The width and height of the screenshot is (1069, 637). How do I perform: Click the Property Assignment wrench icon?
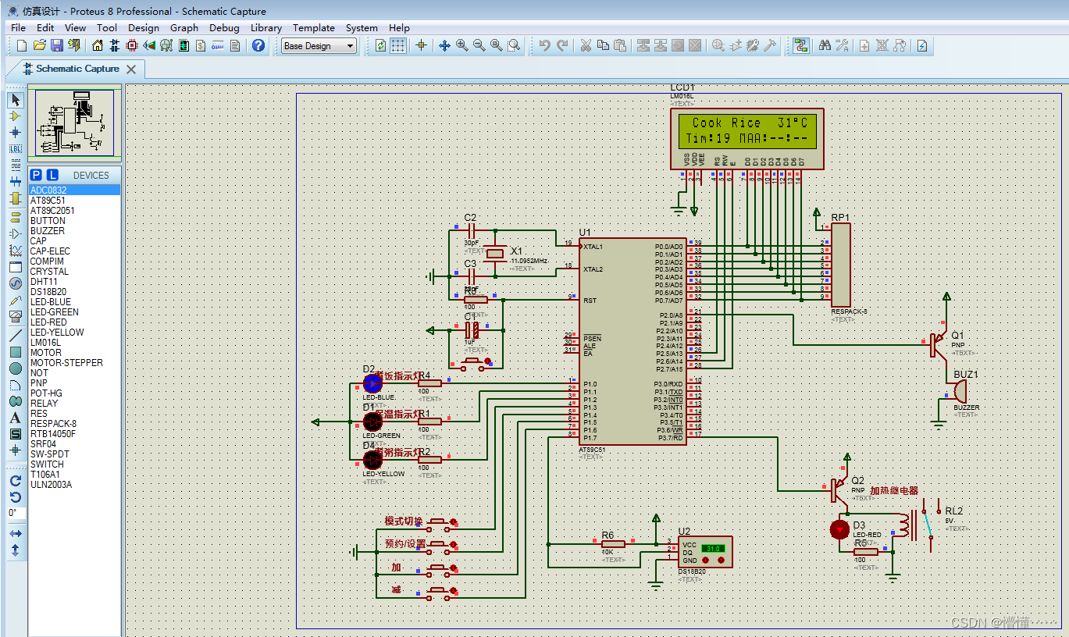842,46
